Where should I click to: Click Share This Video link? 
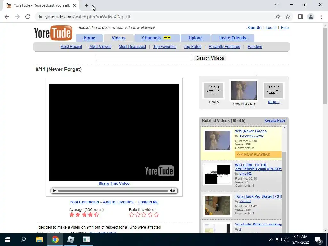point(114,184)
